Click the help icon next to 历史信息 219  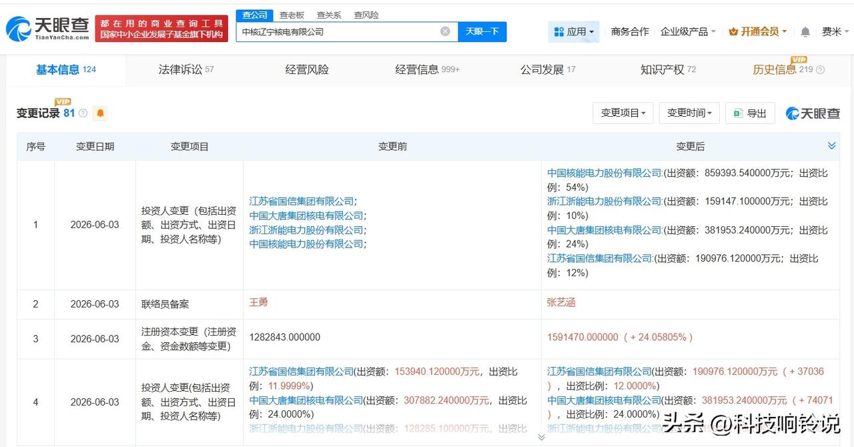coord(820,70)
